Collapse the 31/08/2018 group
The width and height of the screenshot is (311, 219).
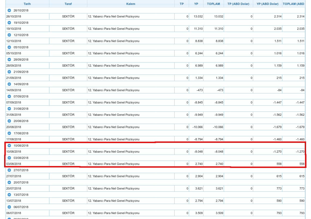pos(9,109)
